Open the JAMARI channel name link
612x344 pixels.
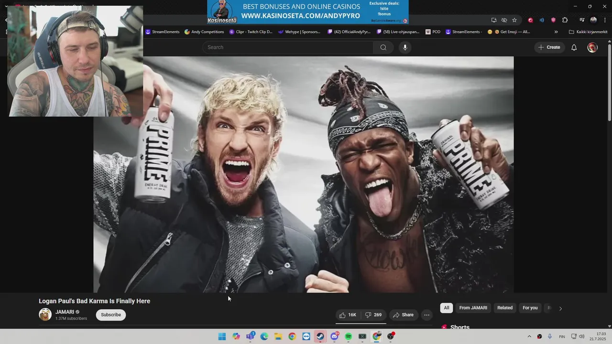65,312
